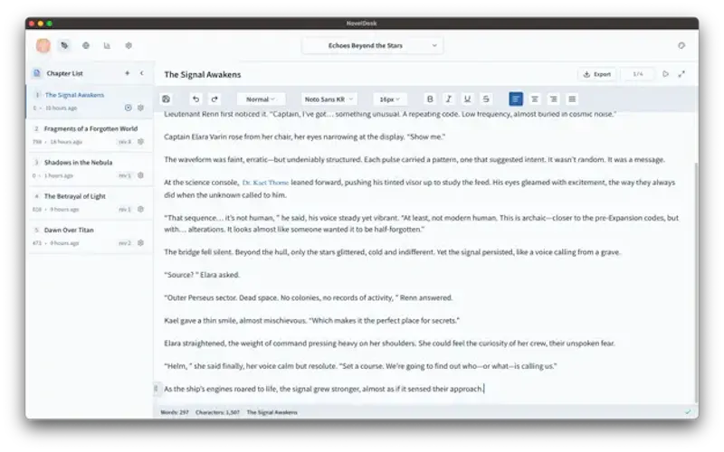Click circle icon on The Signal Awakens row
The height and width of the screenshot is (452, 724).
point(129,108)
